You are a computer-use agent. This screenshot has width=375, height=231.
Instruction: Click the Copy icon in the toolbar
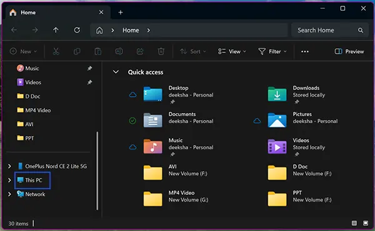click(x=77, y=51)
